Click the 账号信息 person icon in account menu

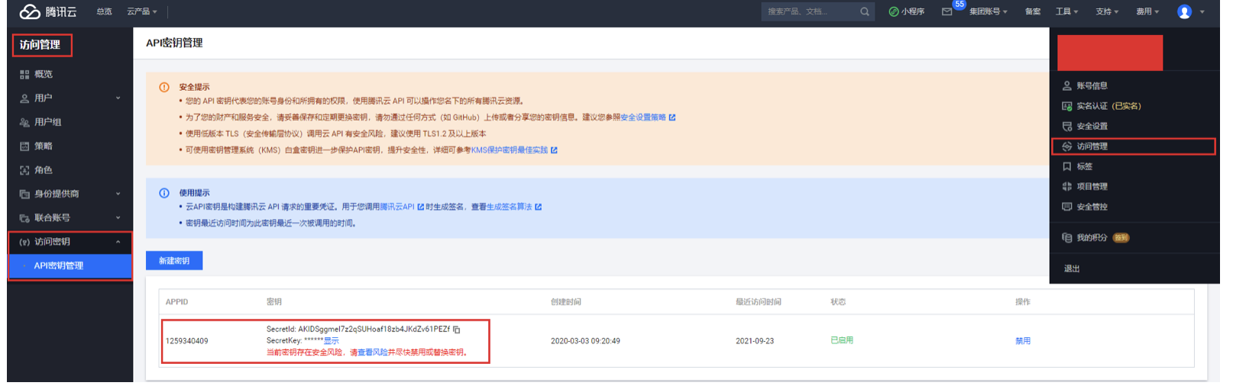[1066, 86]
